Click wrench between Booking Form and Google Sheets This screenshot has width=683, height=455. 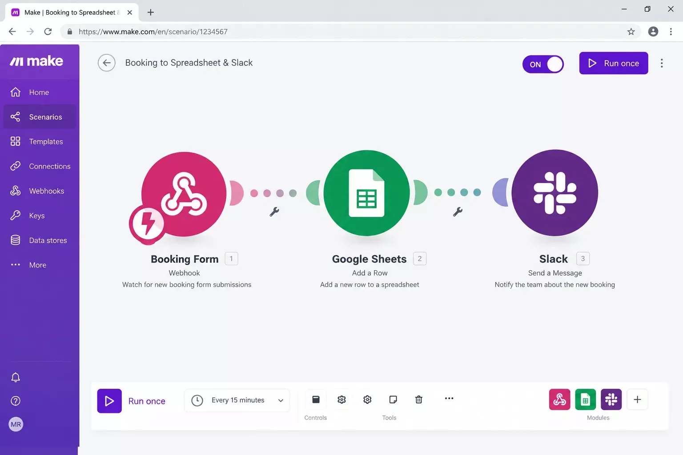coord(274,212)
